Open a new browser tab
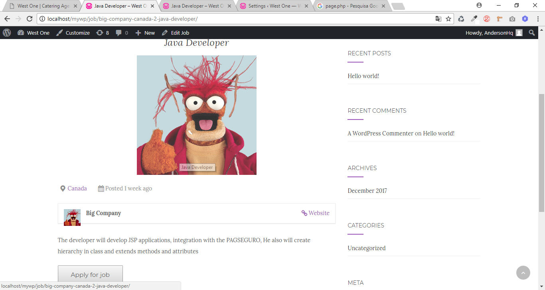The height and width of the screenshot is (290, 545). (398, 6)
